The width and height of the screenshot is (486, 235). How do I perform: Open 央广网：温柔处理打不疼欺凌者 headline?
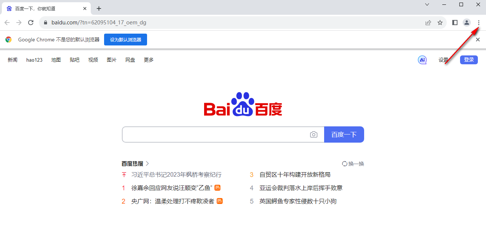(173, 201)
